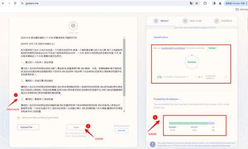
Task: Click the browser forward arrow
Action: [x=9, y=3]
